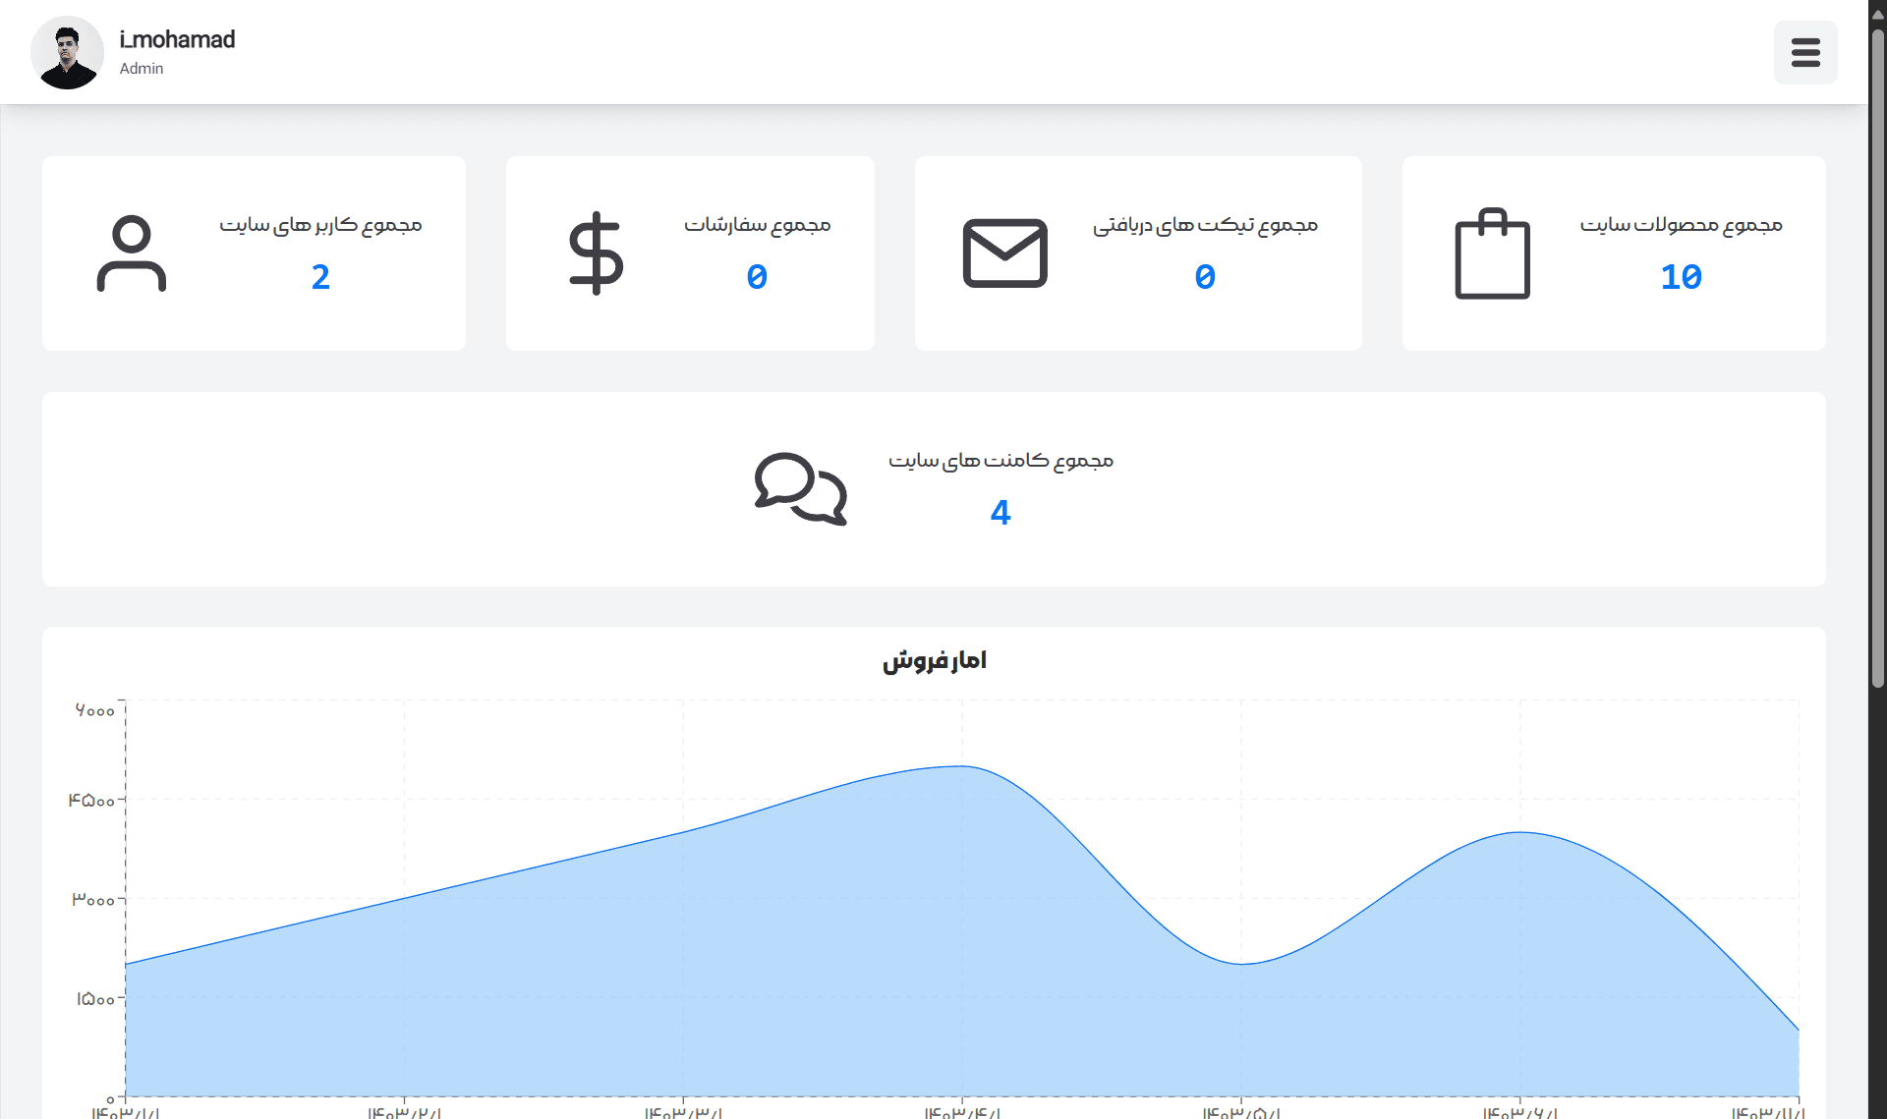Click the chat bubbles comments icon
This screenshot has height=1119, width=1887.
coord(801,488)
